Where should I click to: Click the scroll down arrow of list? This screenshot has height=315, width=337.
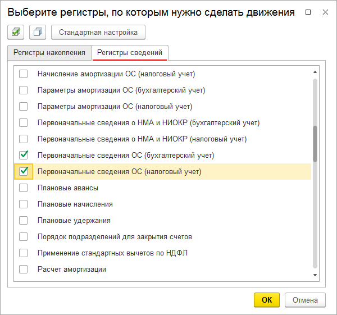click(315, 275)
